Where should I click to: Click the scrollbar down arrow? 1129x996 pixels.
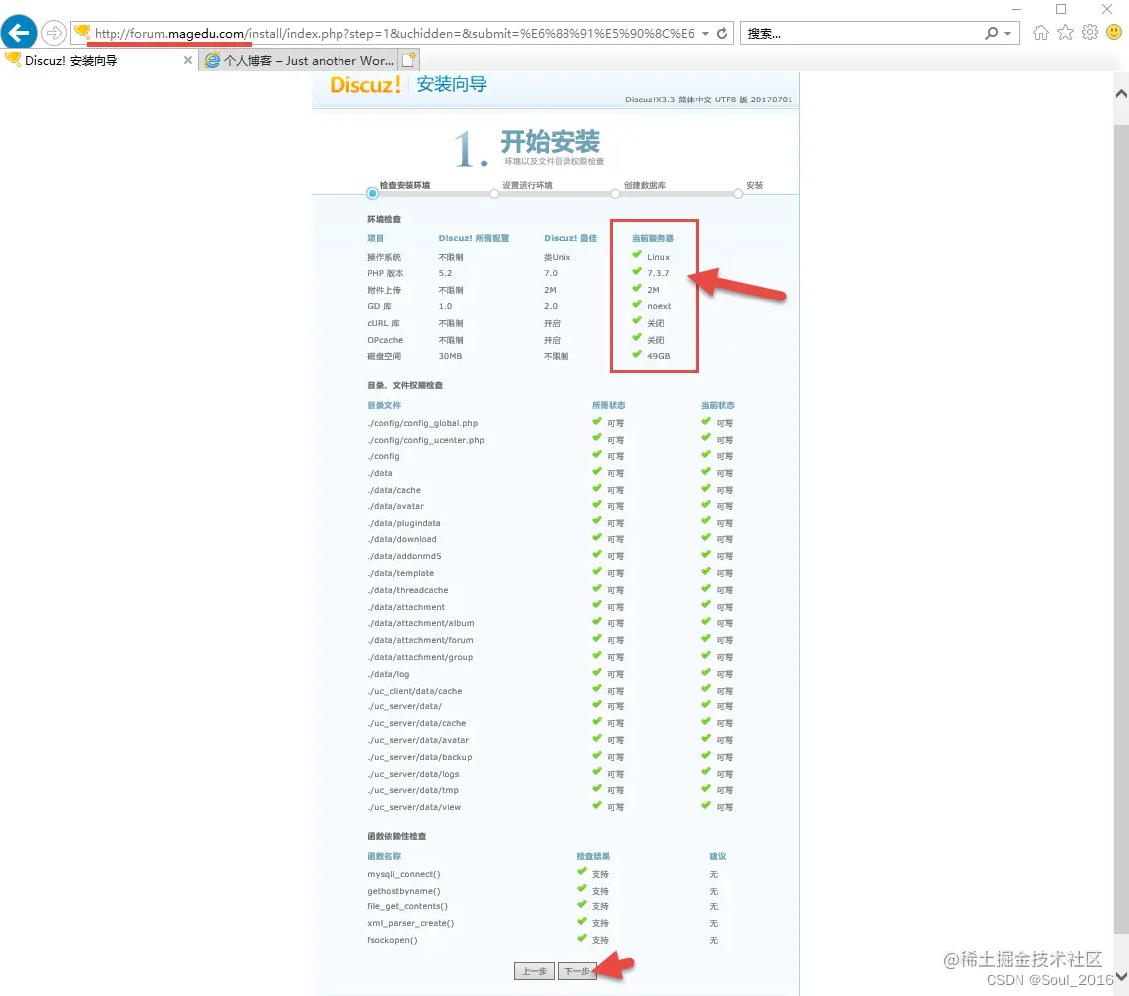[1121, 976]
